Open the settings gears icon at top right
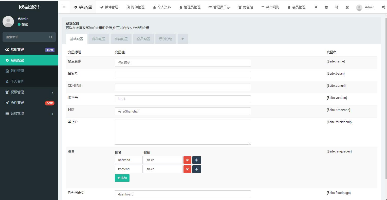 pos(383,7)
